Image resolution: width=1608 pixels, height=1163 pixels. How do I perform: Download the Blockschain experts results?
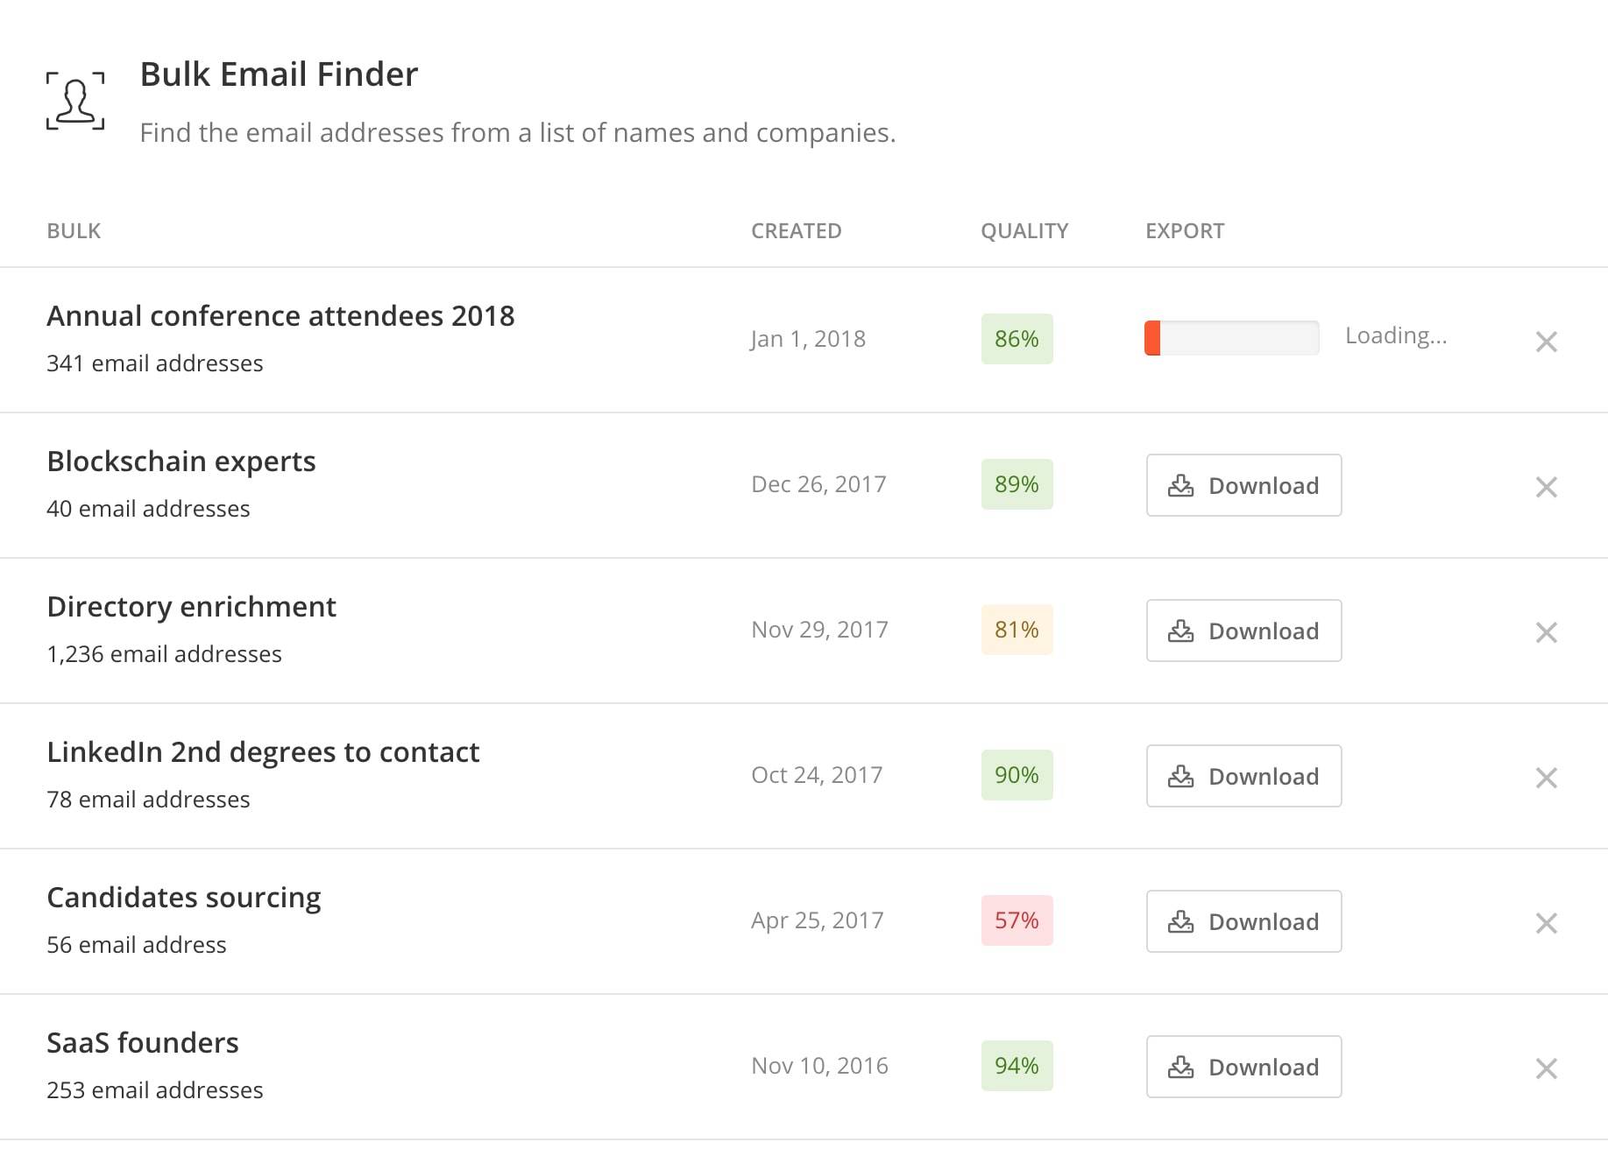(x=1243, y=485)
